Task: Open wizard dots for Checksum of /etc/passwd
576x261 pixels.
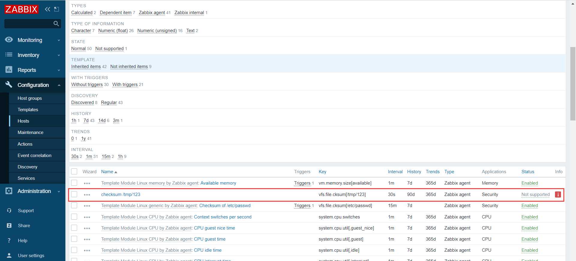Action: click(87, 206)
